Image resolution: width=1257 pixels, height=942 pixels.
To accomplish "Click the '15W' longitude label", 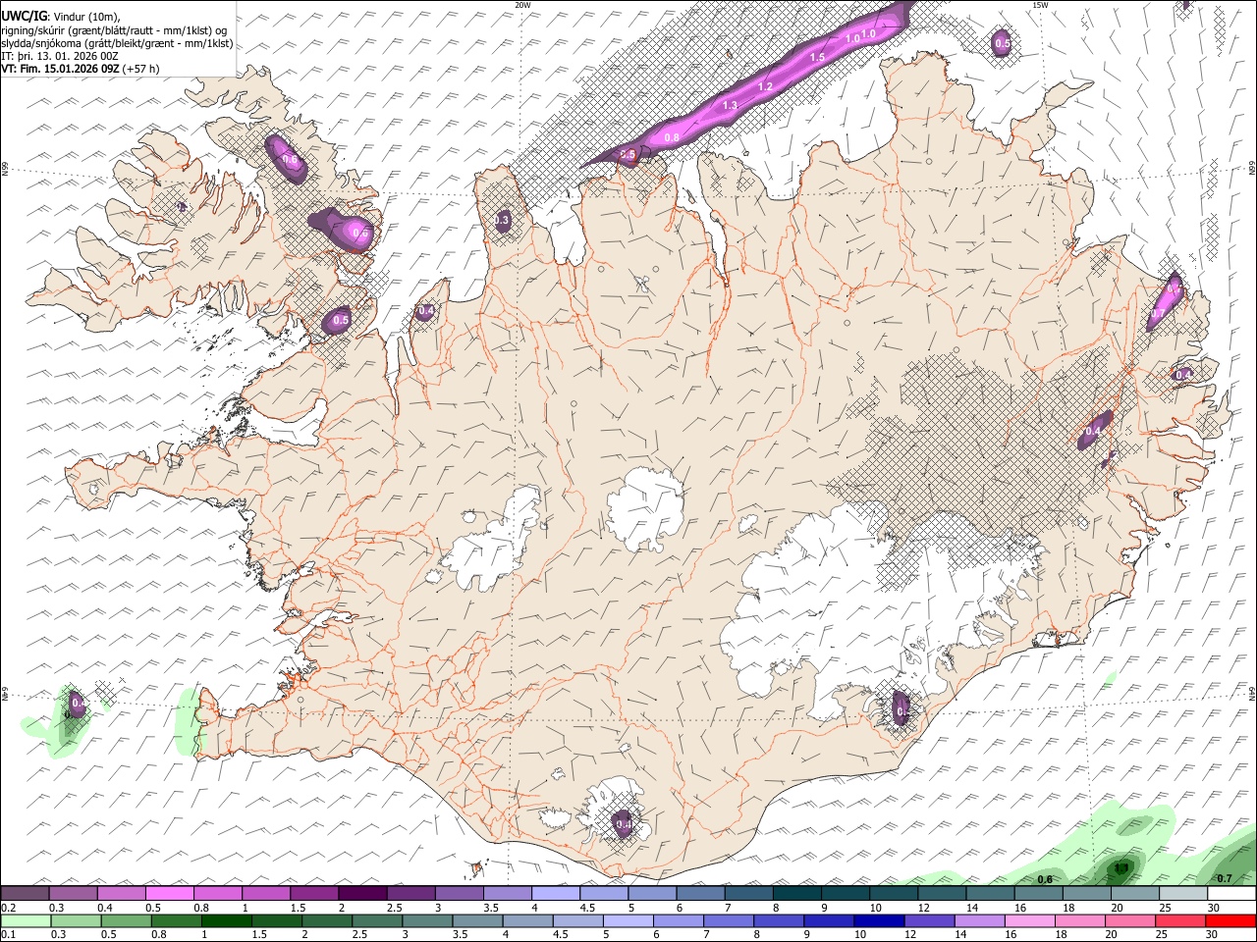I will click(x=1040, y=5).
